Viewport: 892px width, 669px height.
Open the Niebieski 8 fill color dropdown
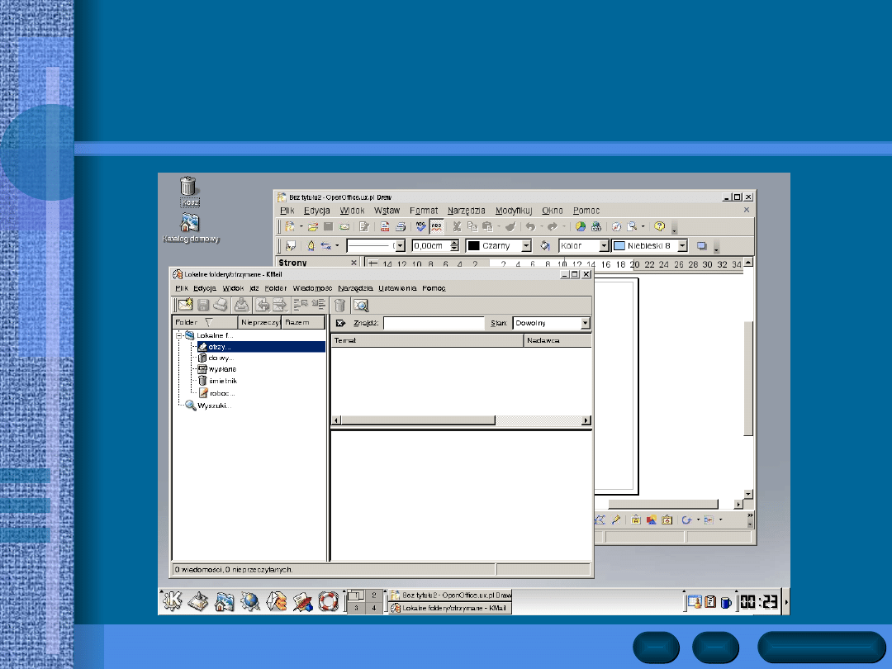point(682,246)
